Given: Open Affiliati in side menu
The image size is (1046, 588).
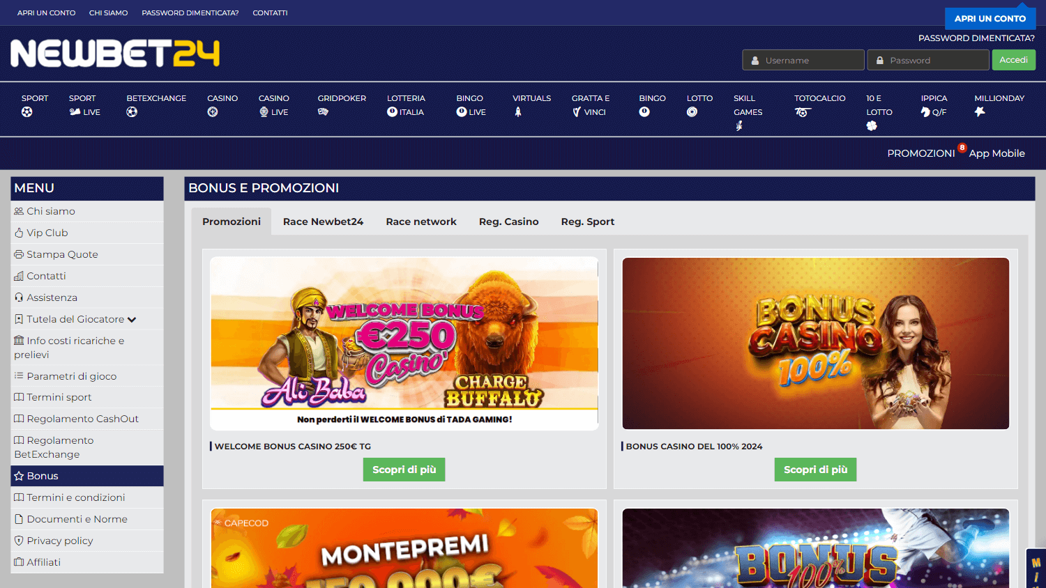Looking at the screenshot, I should [87, 562].
